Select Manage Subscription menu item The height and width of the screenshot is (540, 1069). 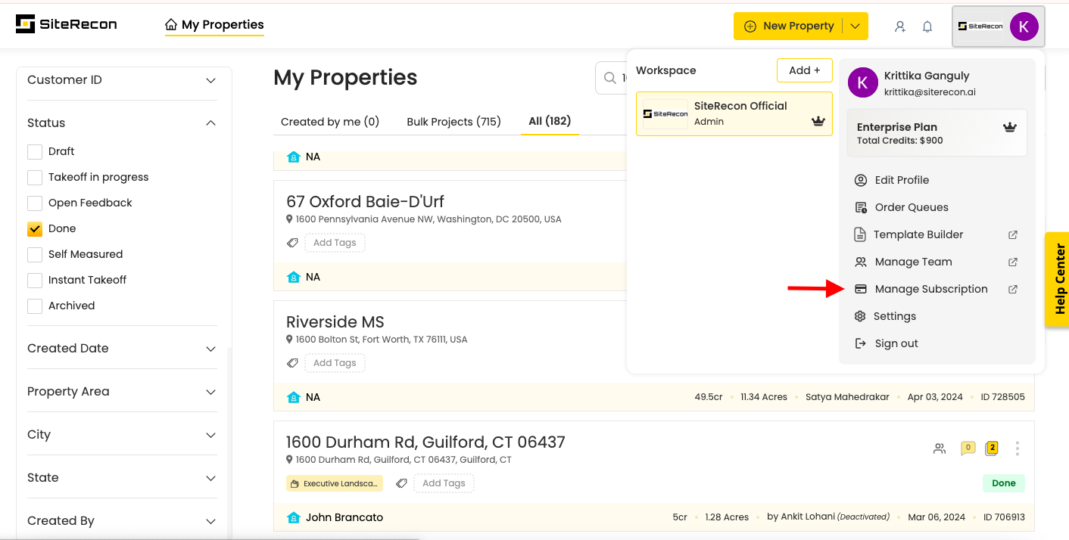[x=930, y=289]
